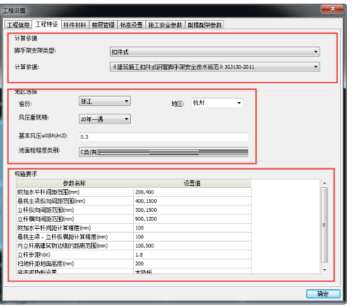Click the 立杆步距 value cell 1.8
This screenshot has height=307, width=353.
point(193,255)
